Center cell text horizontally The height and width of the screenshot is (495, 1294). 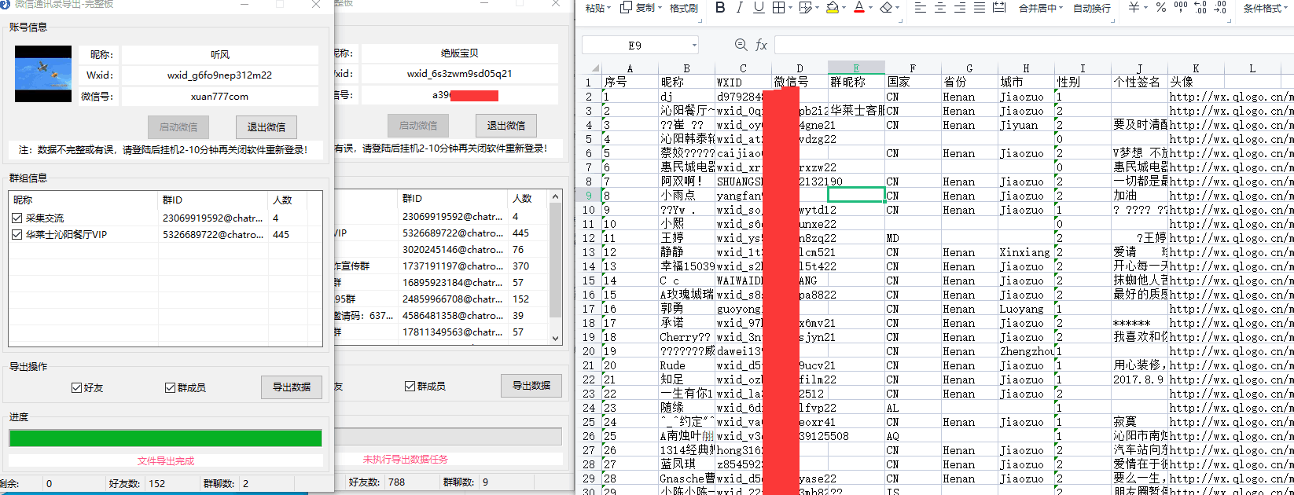940,7
